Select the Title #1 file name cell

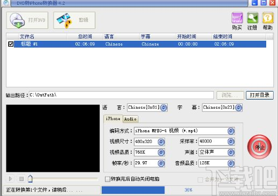(29, 44)
